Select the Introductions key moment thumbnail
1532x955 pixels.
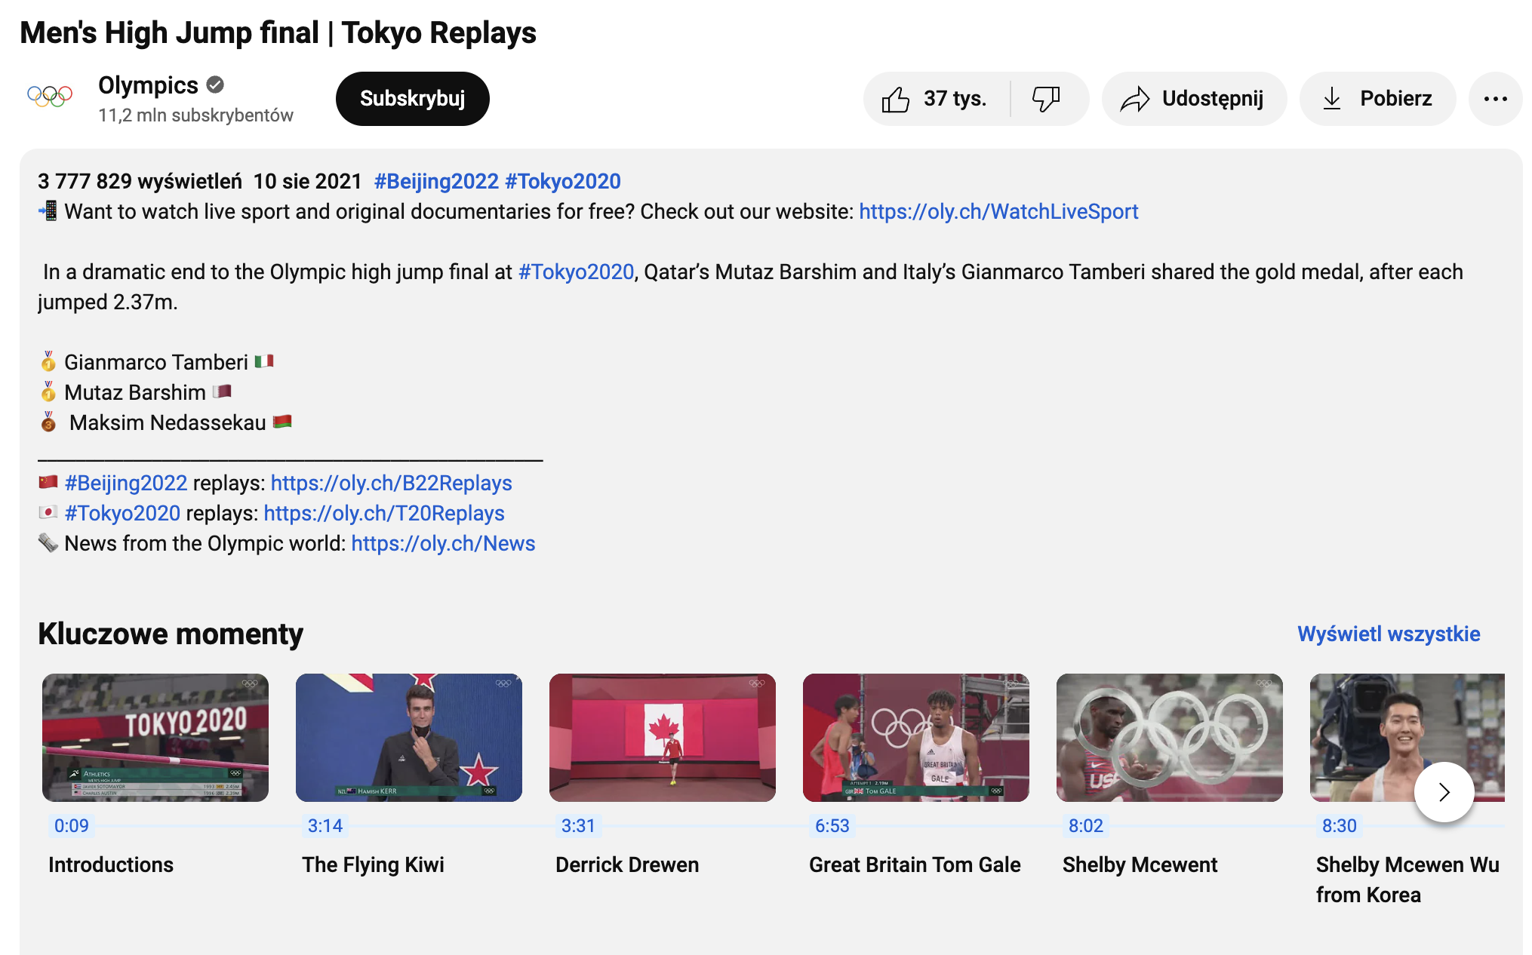pos(155,738)
